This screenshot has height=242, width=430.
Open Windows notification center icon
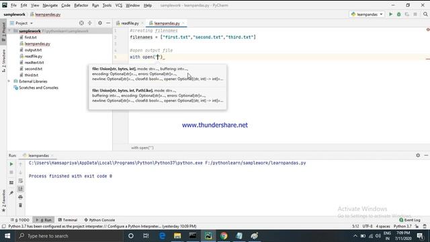click(x=420, y=236)
